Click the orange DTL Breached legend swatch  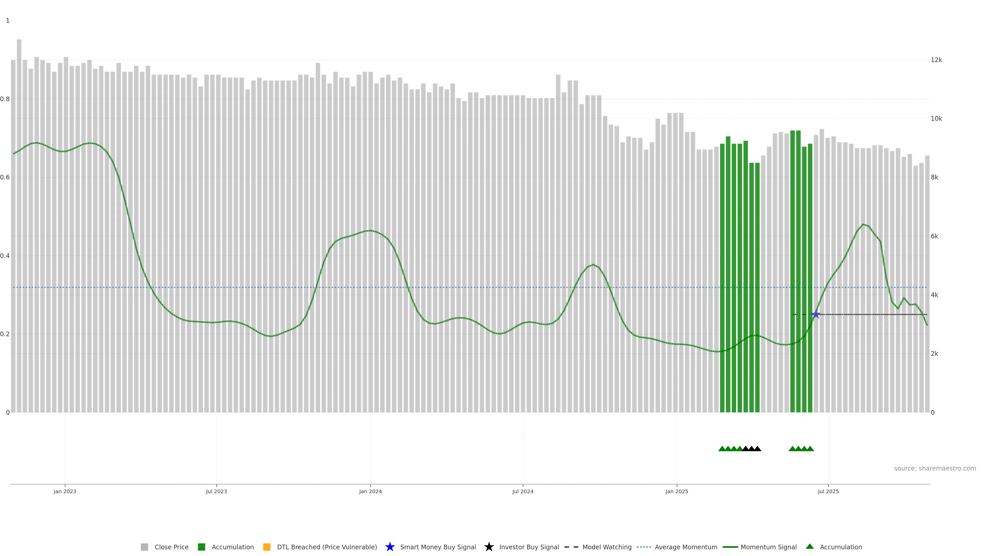point(267,547)
